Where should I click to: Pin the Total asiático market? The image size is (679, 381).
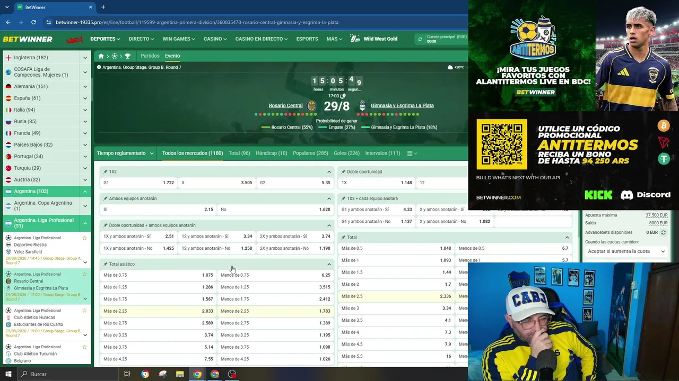(x=106, y=264)
